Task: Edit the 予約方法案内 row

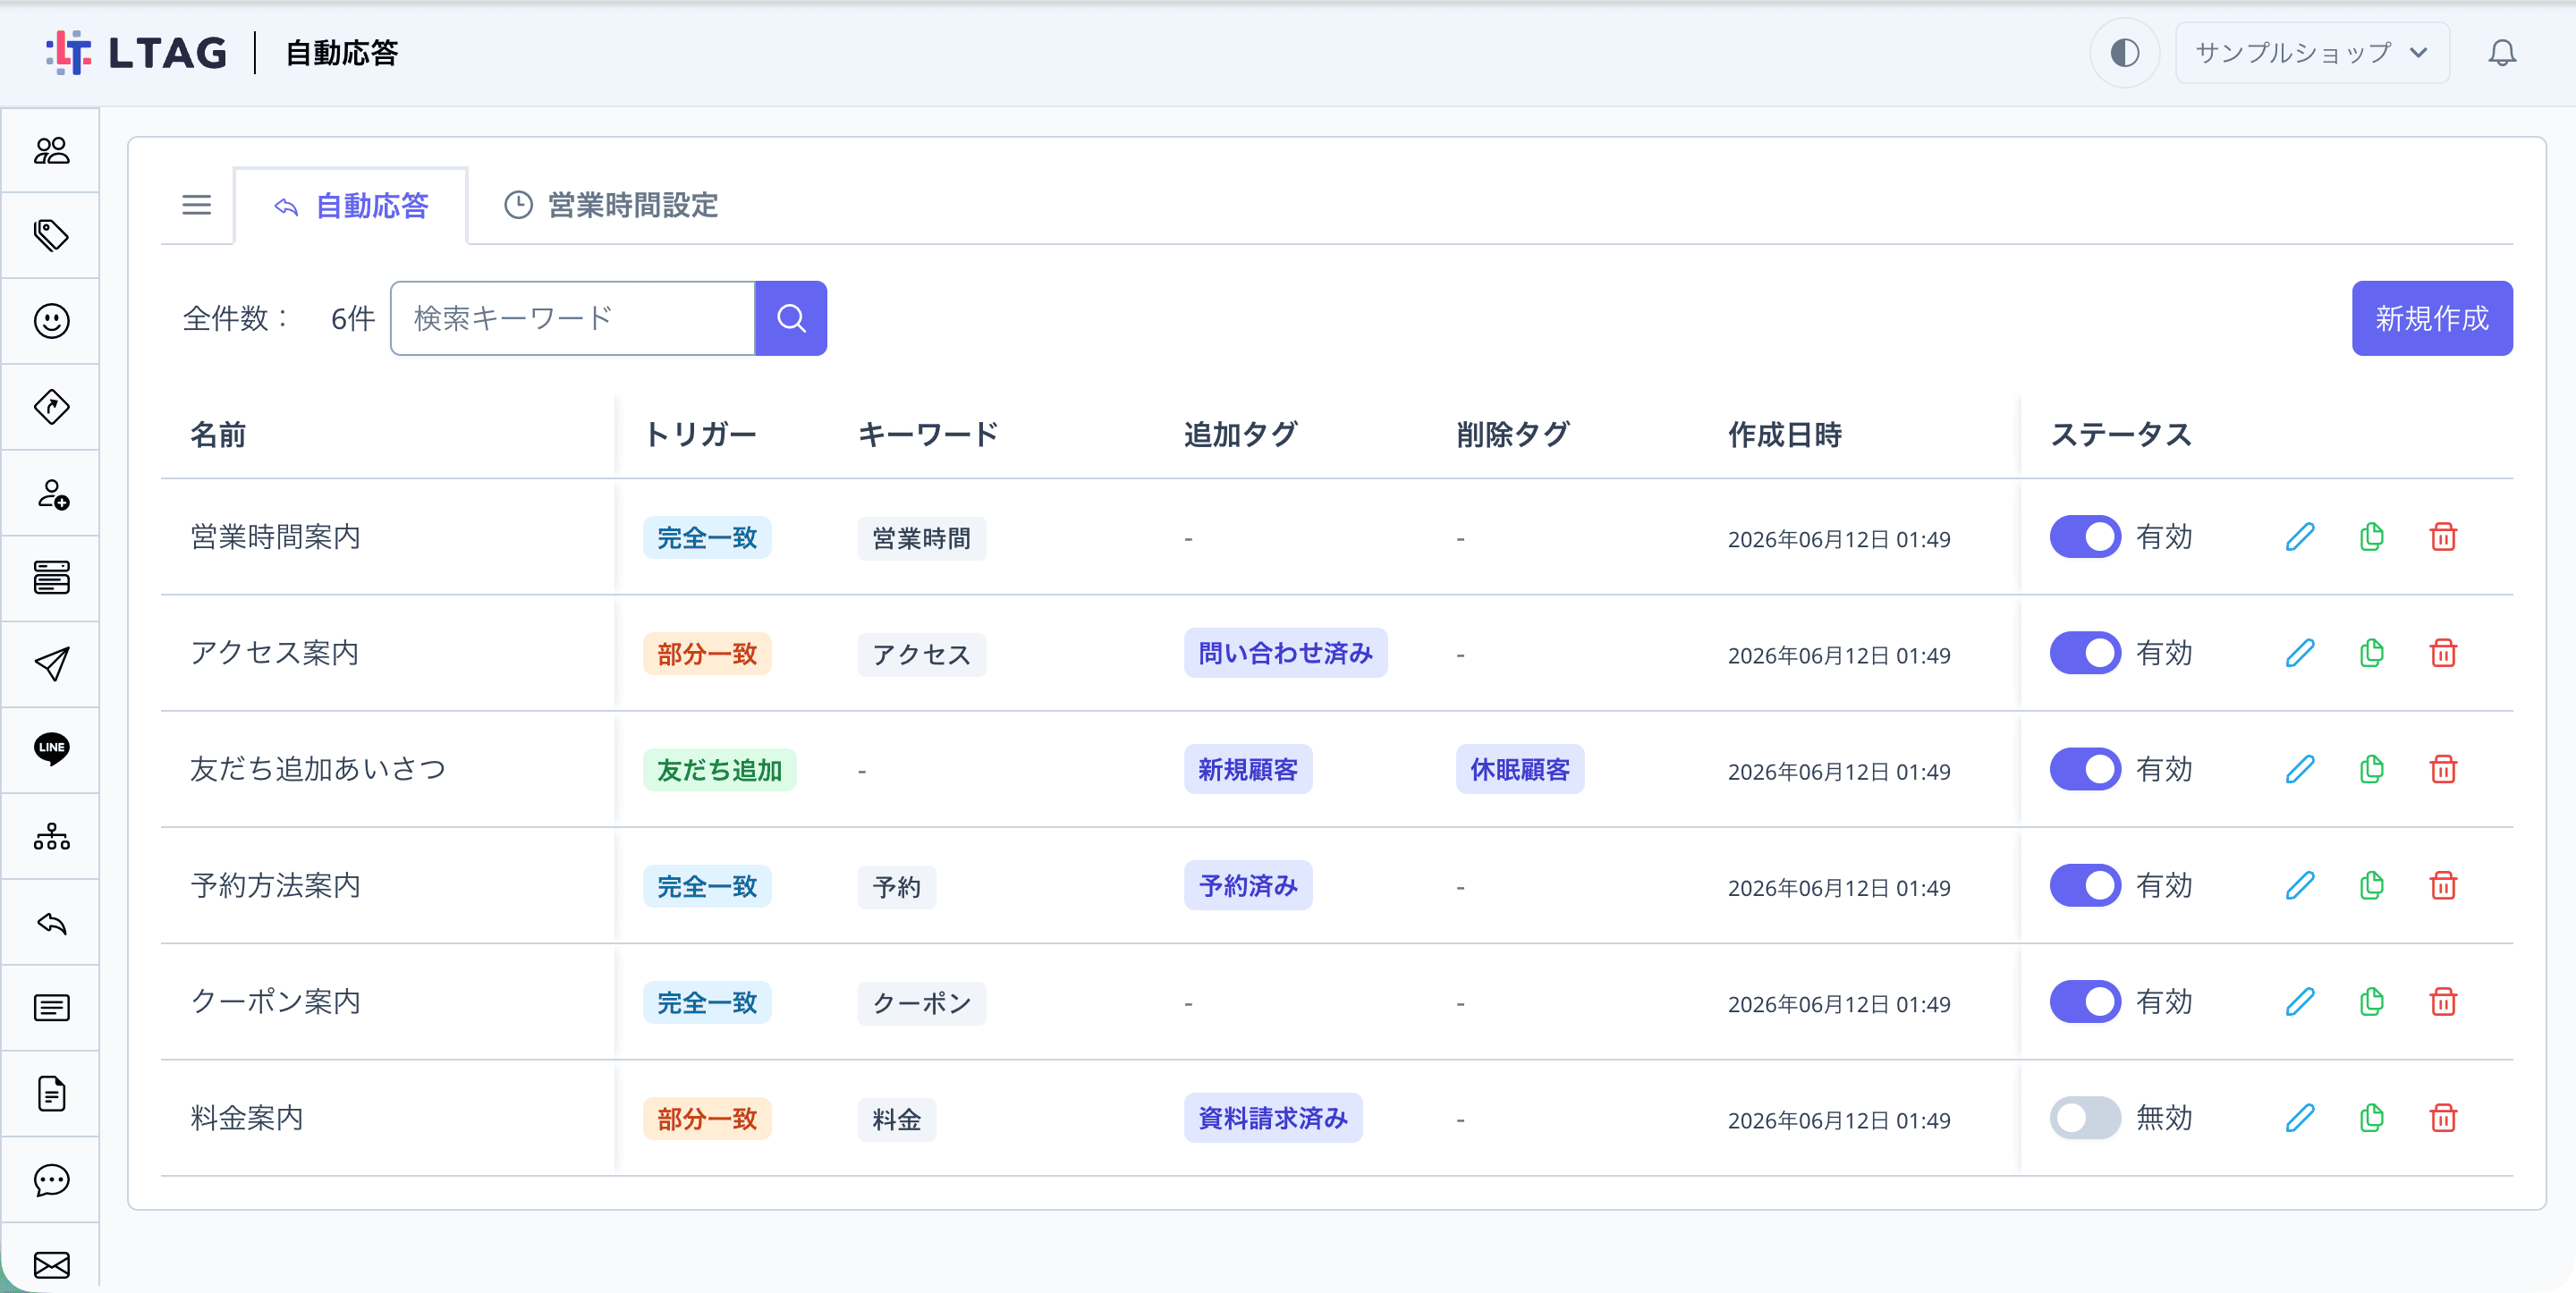Action: (x=2300, y=885)
